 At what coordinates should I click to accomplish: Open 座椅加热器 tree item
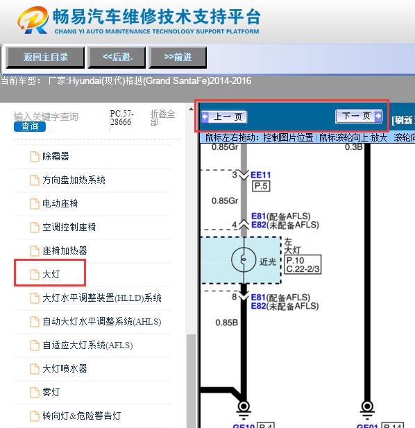pyautogui.click(x=65, y=250)
